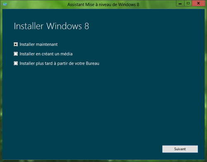
Task: Click the Suivant button
Action: [180, 149]
